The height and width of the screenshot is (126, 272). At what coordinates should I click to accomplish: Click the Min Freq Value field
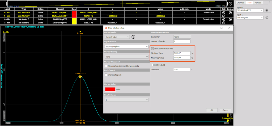click(182, 53)
